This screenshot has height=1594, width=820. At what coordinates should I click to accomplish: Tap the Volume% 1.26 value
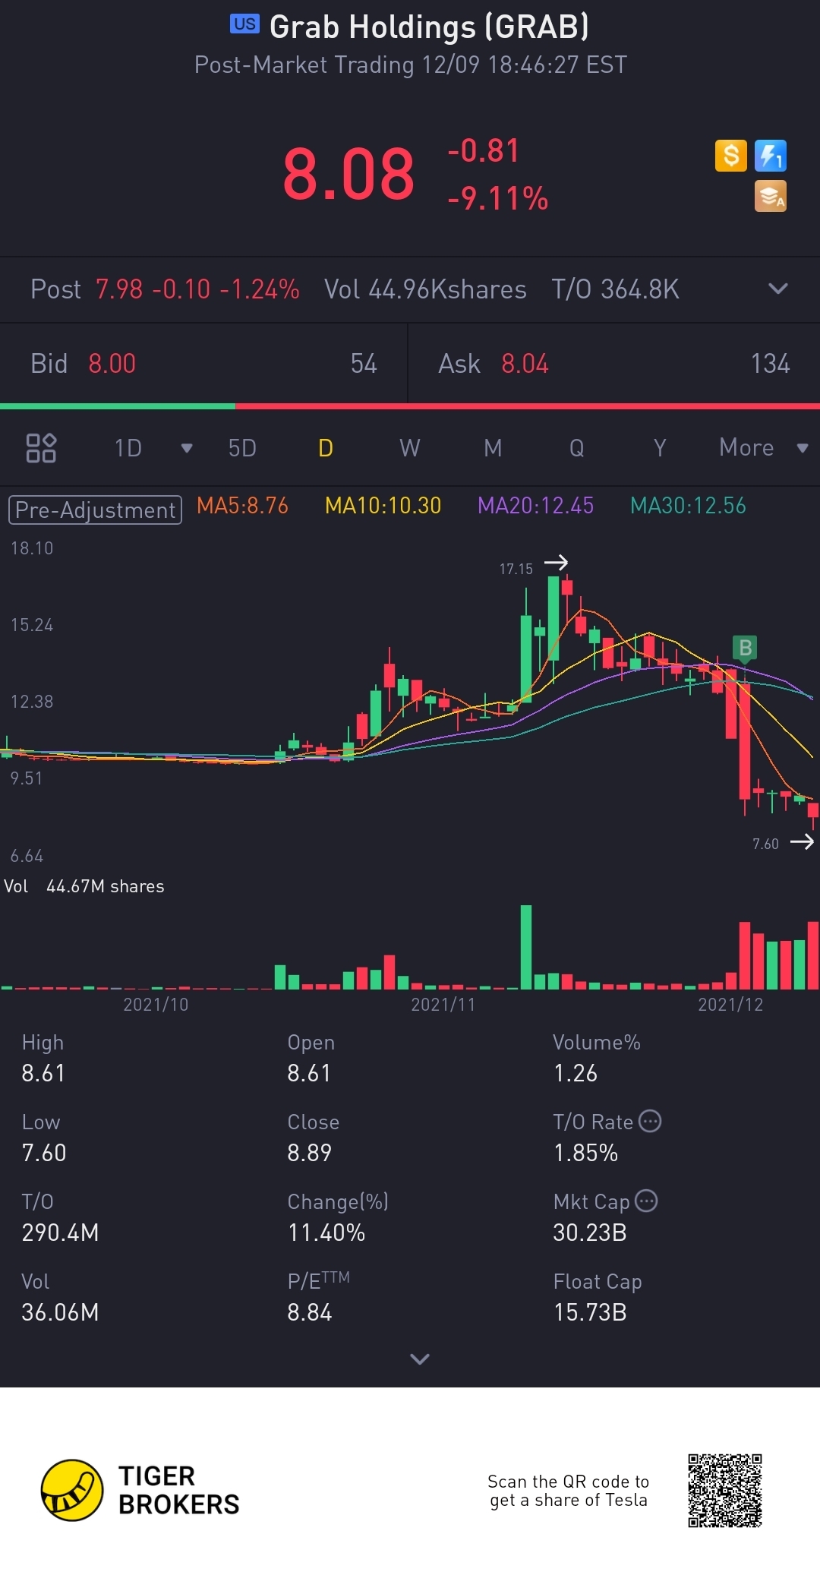pyautogui.click(x=575, y=1073)
